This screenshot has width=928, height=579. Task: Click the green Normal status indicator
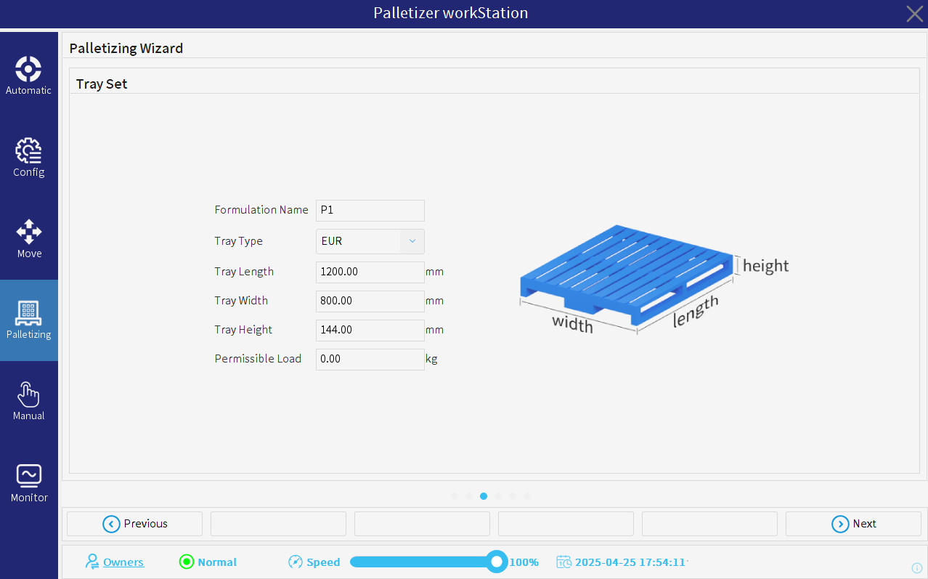click(x=187, y=562)
